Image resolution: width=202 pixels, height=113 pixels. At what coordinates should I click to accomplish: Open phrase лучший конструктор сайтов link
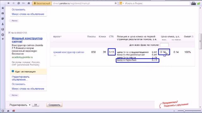point(69,52)
